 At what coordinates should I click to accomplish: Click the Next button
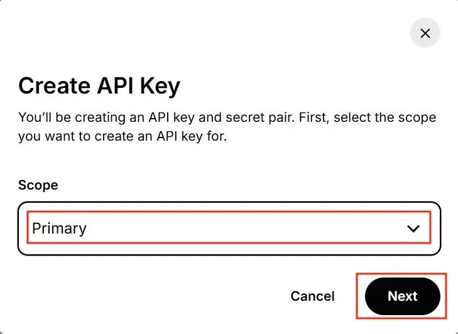pos(402,296)
